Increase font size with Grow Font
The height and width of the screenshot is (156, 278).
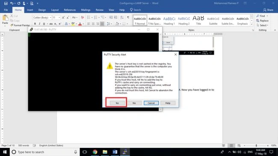63,18
